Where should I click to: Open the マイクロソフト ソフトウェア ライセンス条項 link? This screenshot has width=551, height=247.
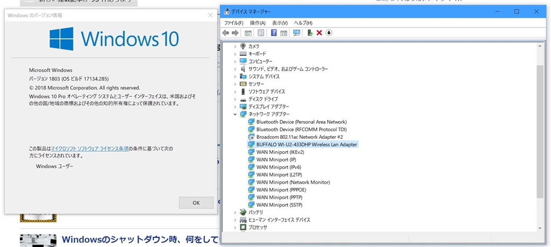[x=90, y=149]
